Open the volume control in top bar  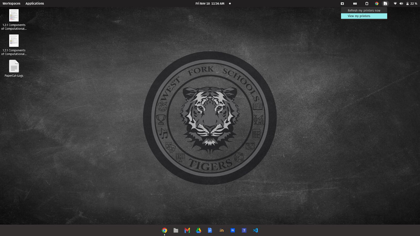point(401,3)
